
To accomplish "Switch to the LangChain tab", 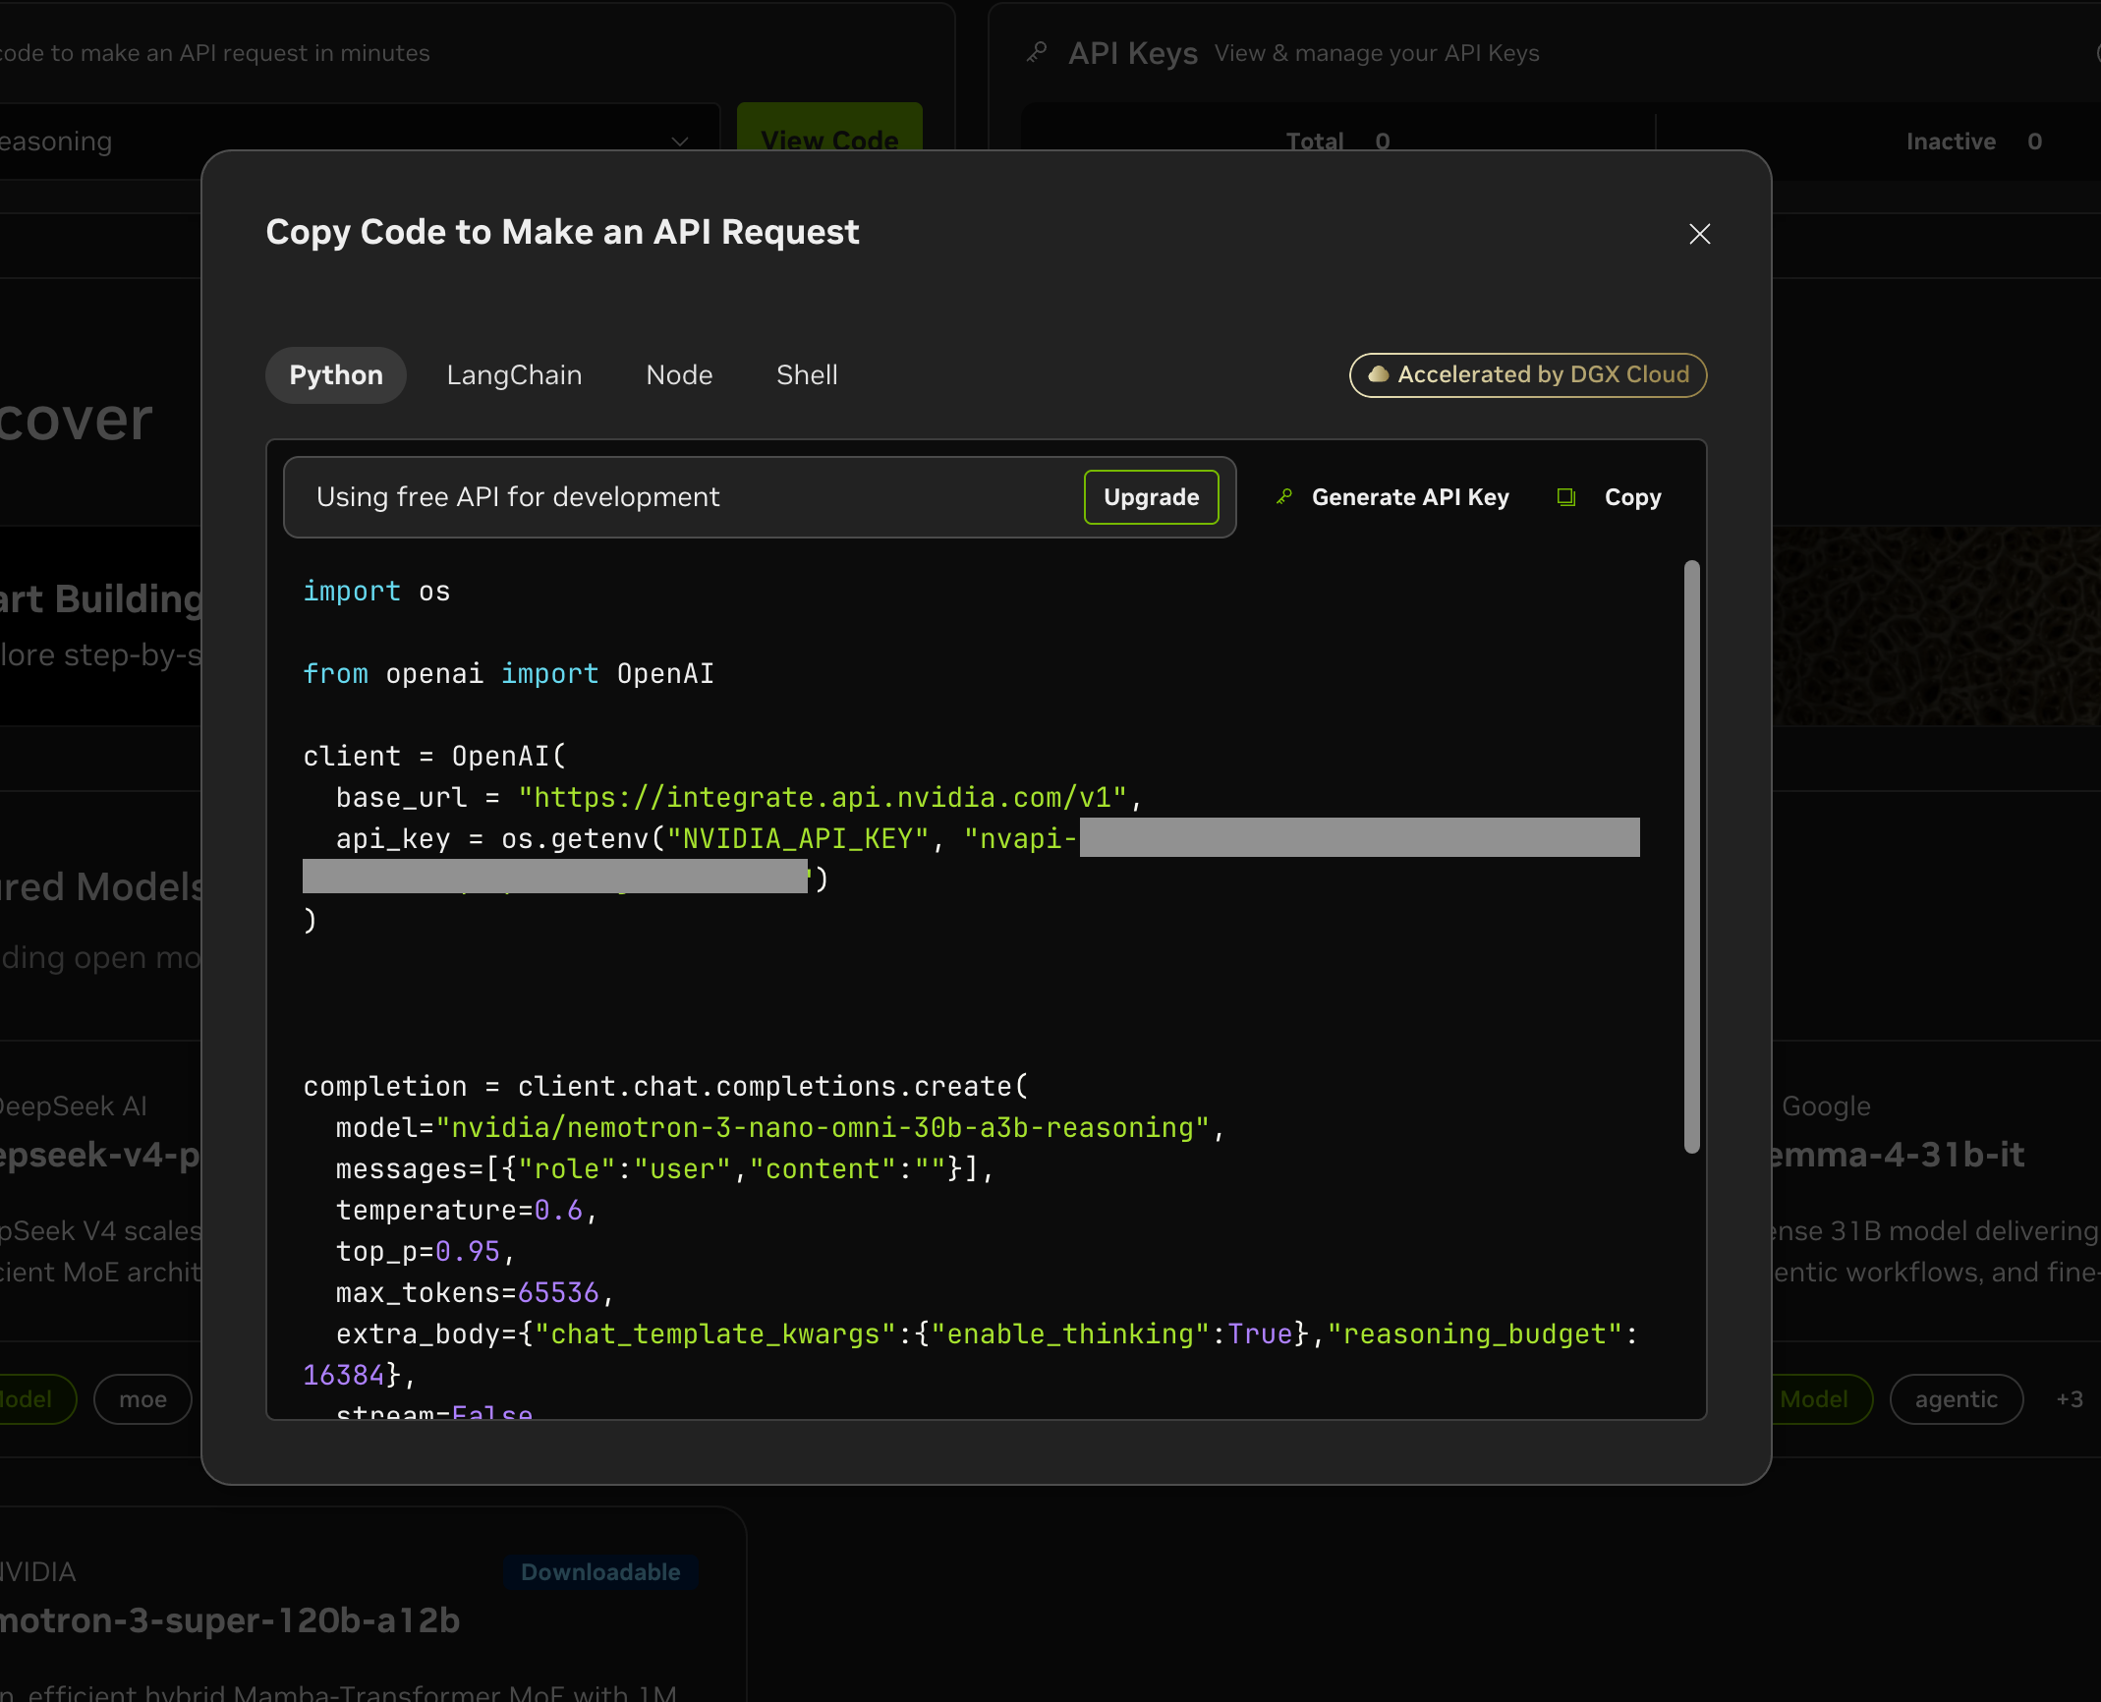I will point(514,374).
